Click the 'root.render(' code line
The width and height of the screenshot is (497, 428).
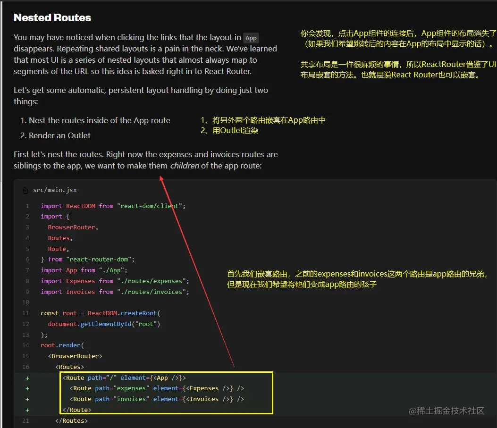[62, 345]
